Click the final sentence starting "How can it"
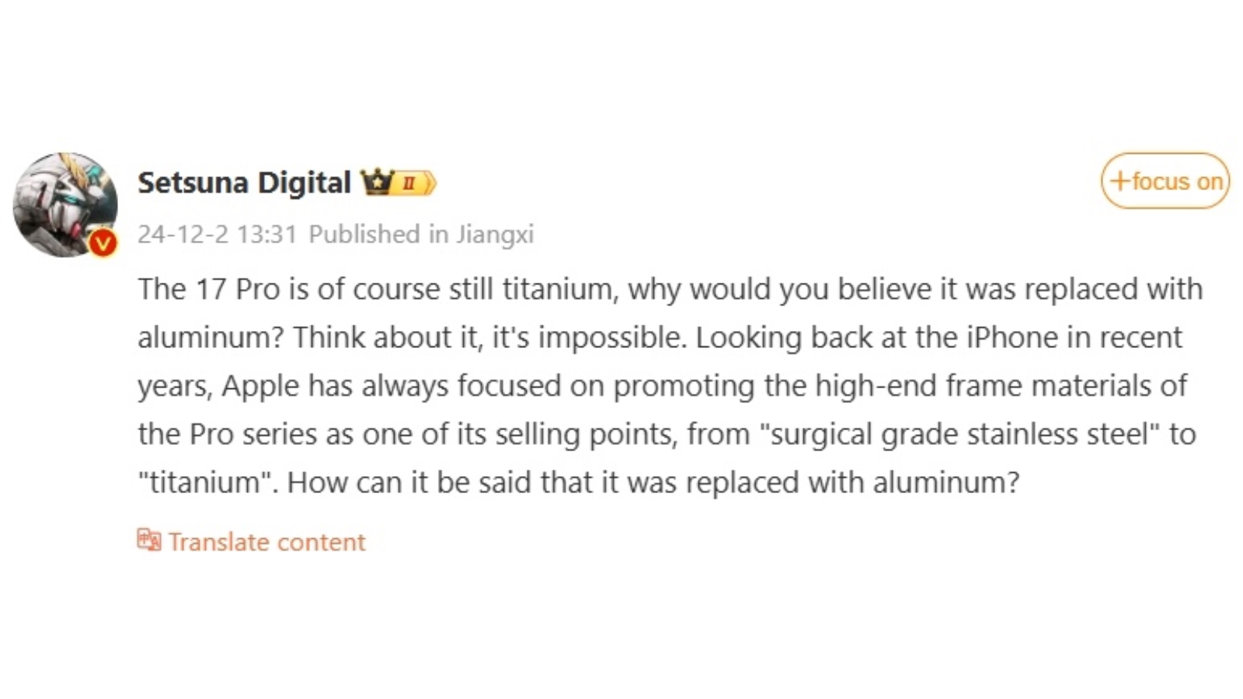The width and height of the screenshot is (1243, 699). [653, 482]
